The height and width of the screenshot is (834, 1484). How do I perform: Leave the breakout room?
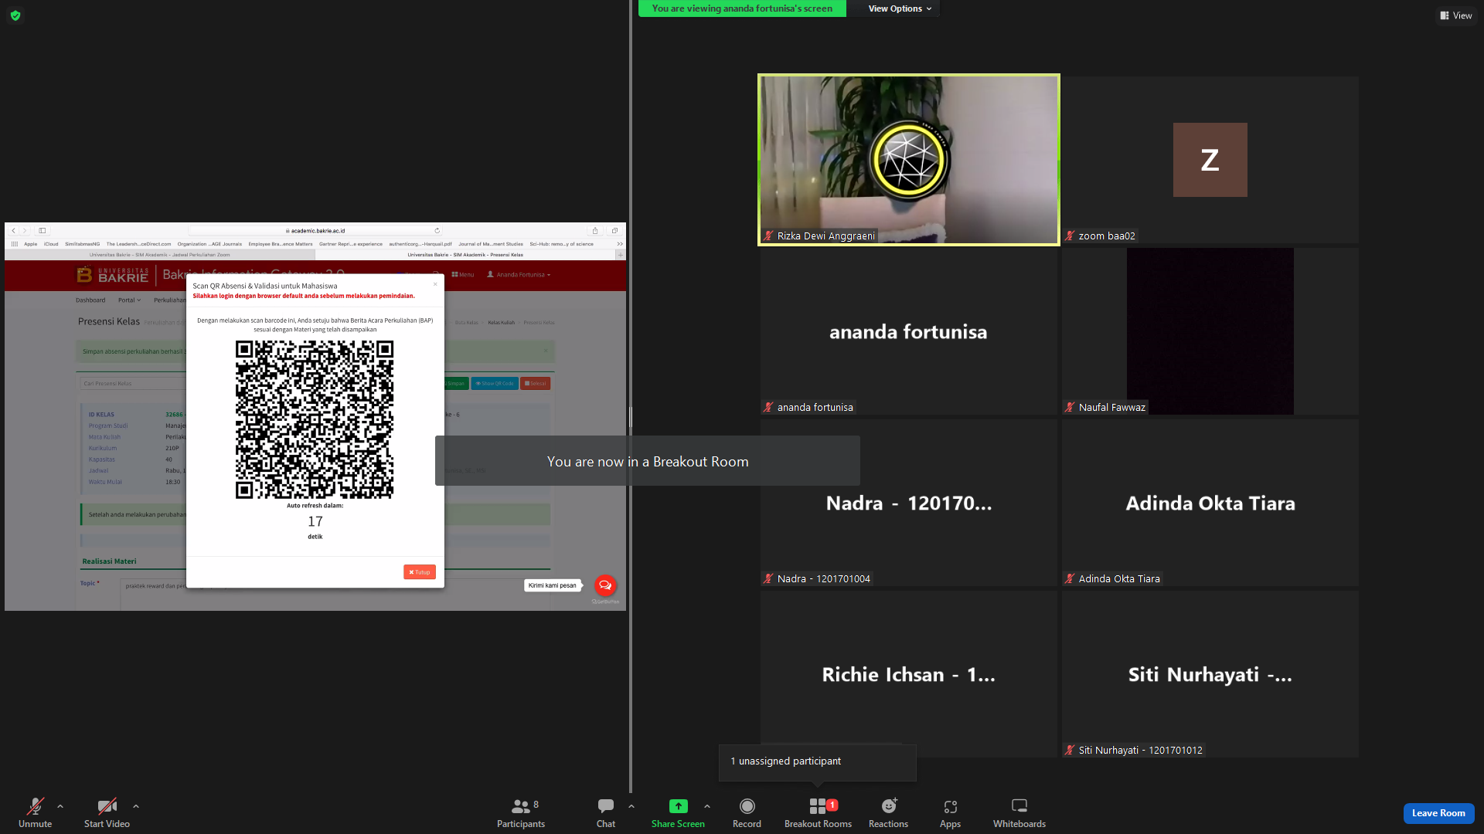pyautogui.click(x=1438, y=813)
